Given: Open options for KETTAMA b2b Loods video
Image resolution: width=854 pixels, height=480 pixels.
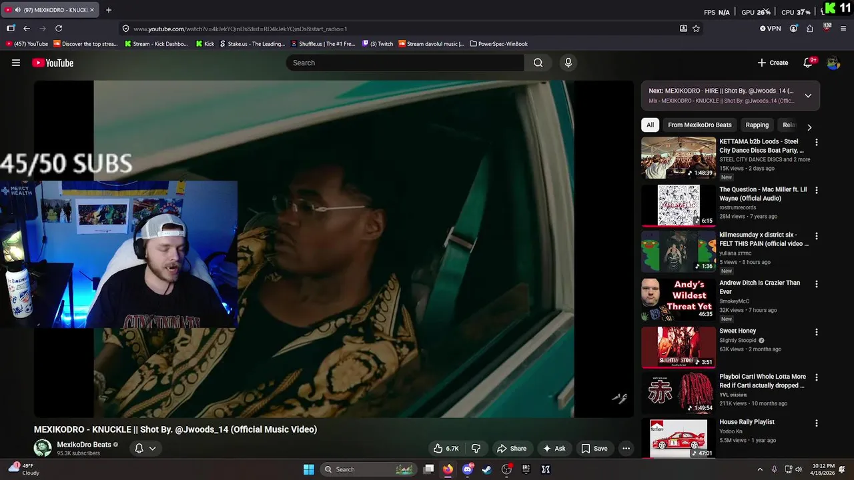Looking at the screenshot, I should tap(816, 142).
